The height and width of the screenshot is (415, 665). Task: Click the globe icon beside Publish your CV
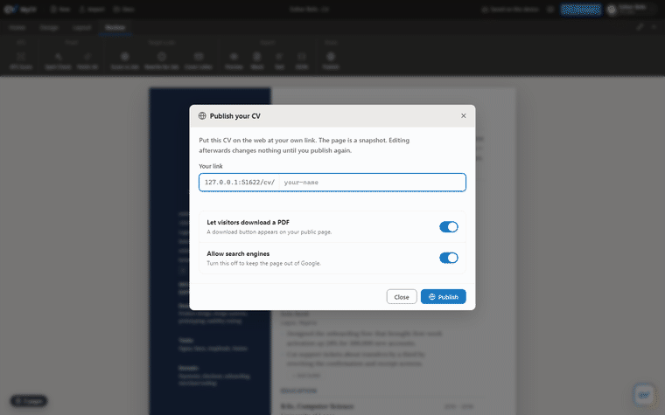(202, 115)
